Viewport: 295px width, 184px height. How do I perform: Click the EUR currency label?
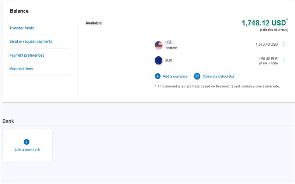pos(169,61)
